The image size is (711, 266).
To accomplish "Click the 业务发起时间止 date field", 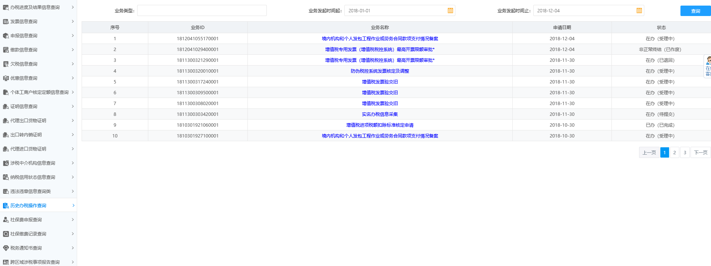I will pyautogui.click(x=589, y=10).
